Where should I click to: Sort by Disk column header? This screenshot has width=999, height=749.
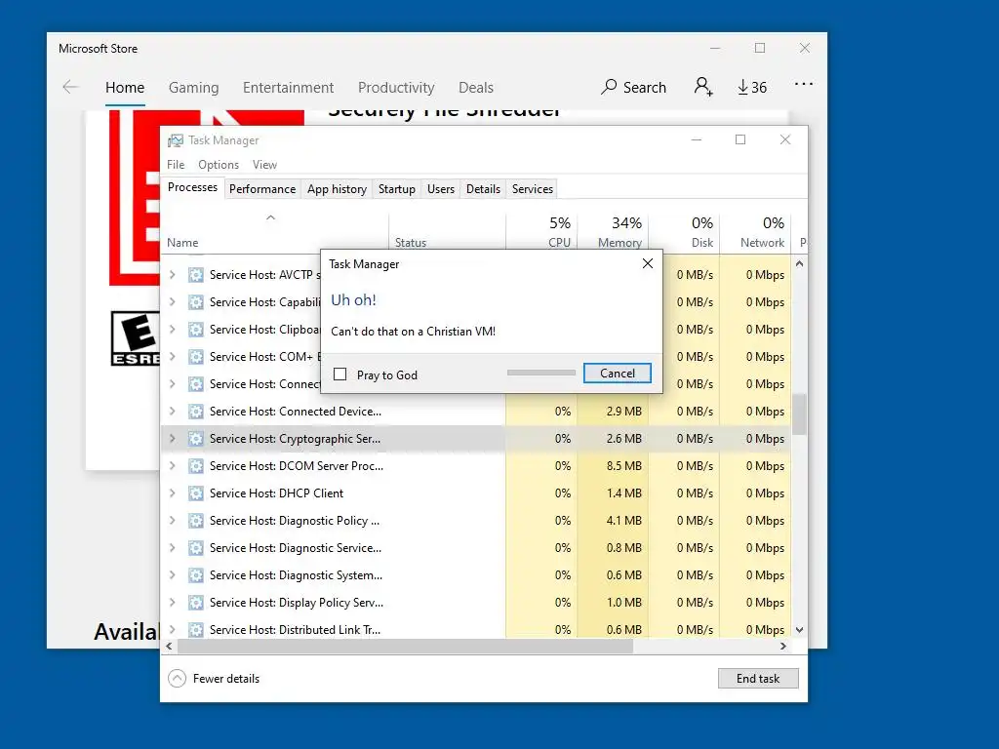click(685, 232)
